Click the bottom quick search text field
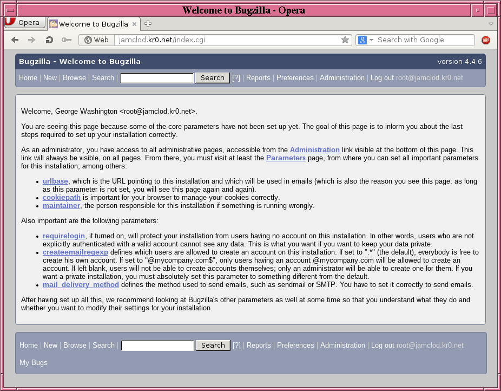The image size is (501, 391). (x=157, y=346)
